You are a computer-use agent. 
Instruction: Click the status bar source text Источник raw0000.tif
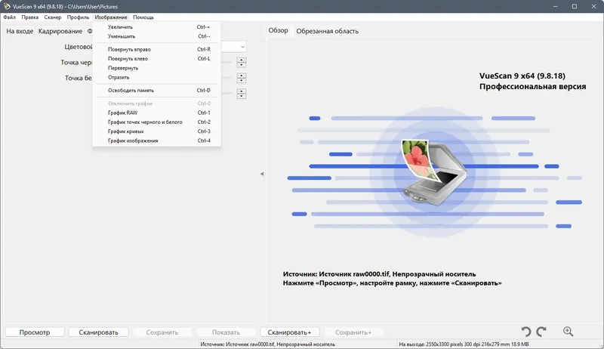coord(267,344)
